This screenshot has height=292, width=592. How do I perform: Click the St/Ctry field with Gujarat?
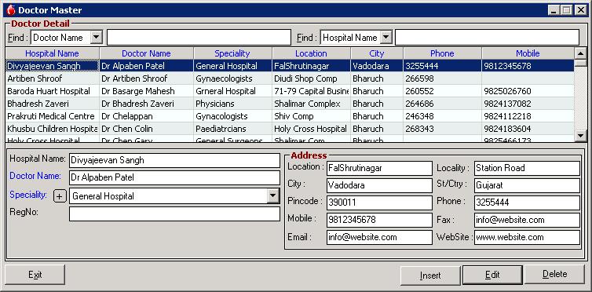[527, 185]
